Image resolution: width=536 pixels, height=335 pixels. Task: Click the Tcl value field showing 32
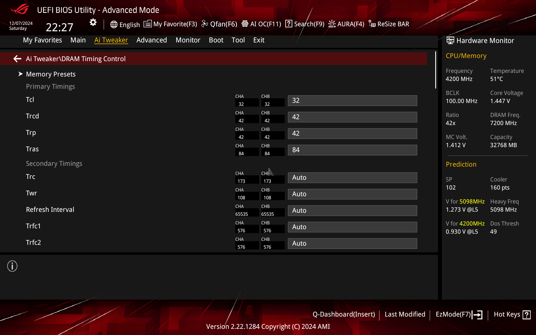click(352, 100)
